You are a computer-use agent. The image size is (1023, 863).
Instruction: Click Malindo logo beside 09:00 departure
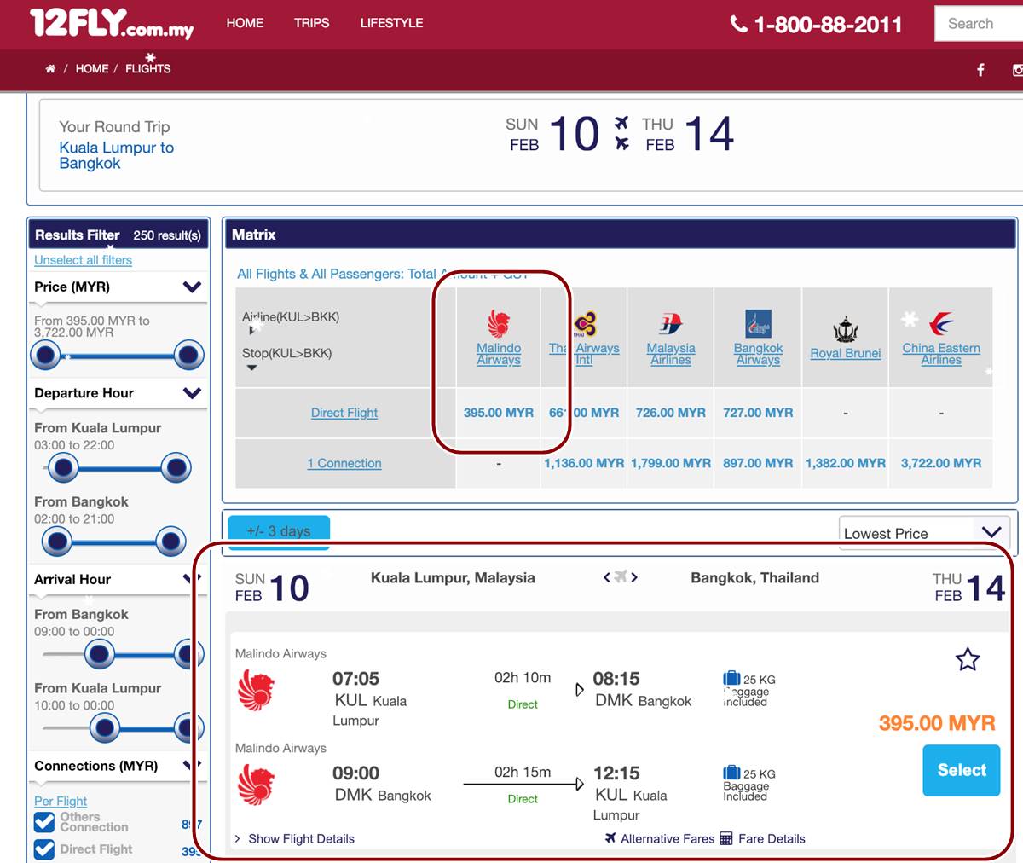(x=256, y=785)
